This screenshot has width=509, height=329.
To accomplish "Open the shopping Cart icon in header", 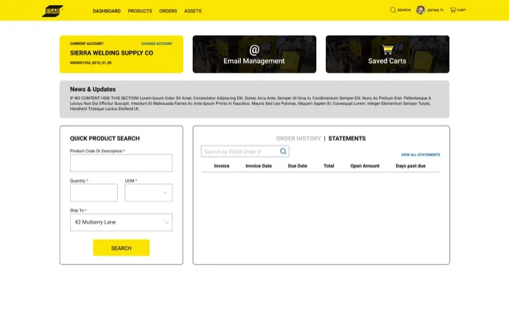I will (x=453, y=10).
